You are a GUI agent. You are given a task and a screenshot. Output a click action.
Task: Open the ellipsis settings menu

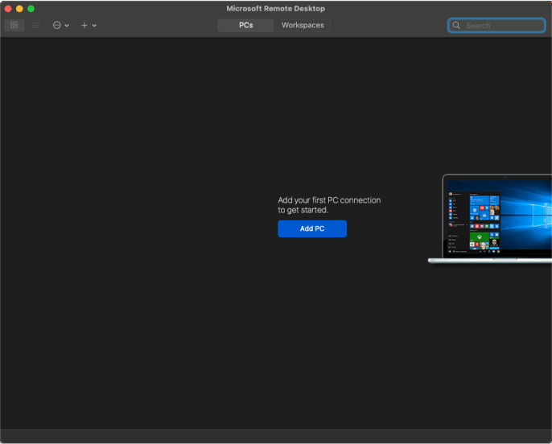pos(56,25)
